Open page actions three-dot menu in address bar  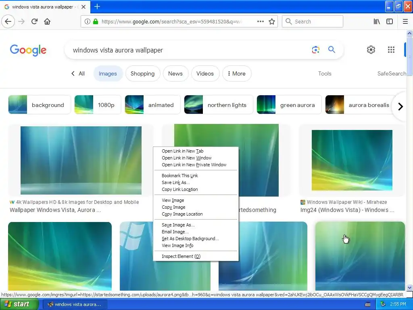coord(260,21)
